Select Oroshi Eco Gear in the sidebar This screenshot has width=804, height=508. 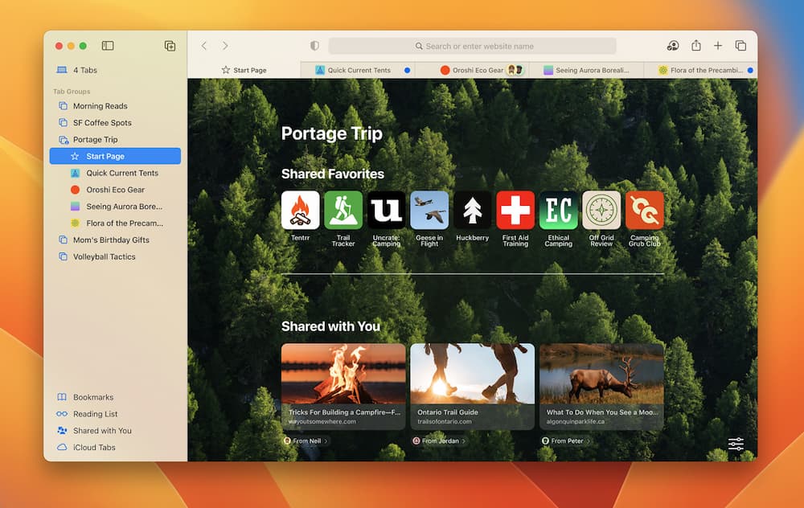pos(115,190)
